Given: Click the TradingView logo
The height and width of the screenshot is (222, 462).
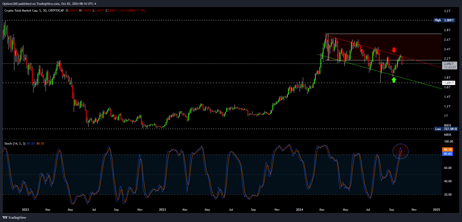Looking at the screenshot, I should pos(15,217).
